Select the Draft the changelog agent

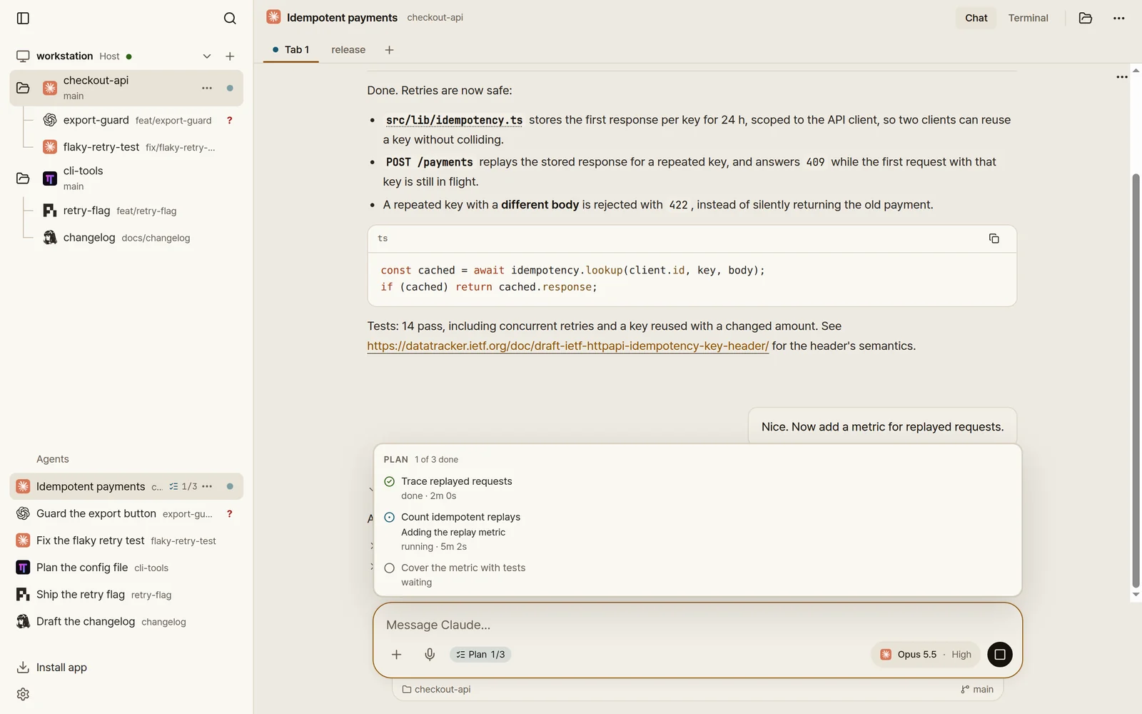(126, 622)
